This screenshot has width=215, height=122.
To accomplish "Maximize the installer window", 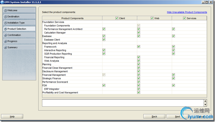I will (x=207, y=2).
